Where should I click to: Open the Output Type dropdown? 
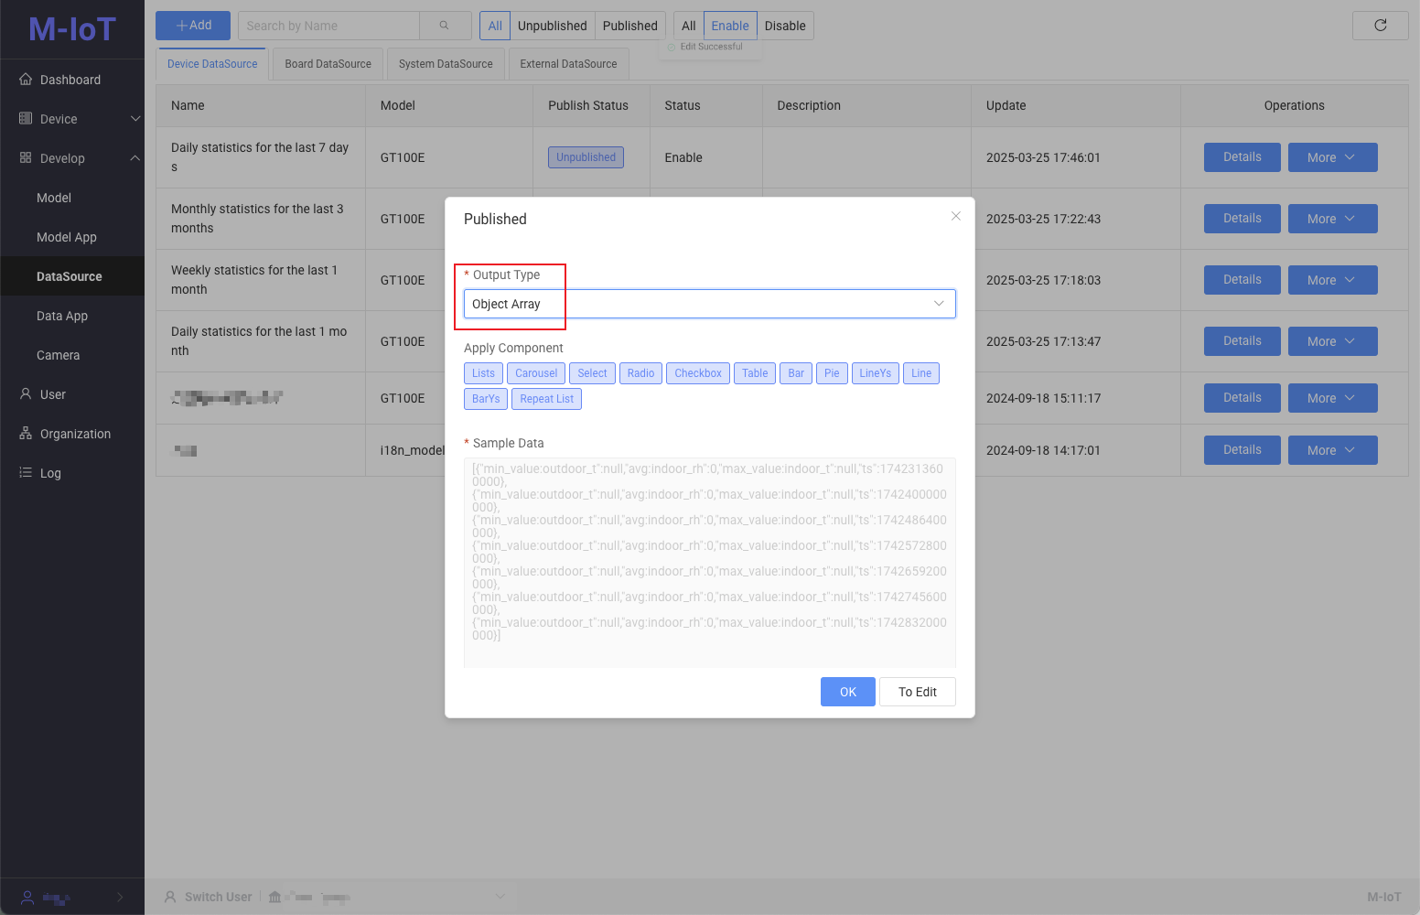pos(709,304)
